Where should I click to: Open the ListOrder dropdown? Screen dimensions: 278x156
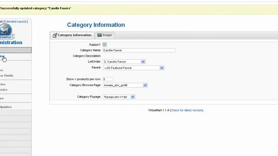[124, 62]
